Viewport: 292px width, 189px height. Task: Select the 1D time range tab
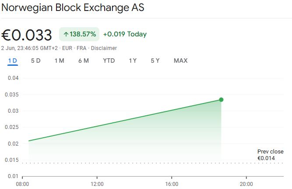point(13,61)
